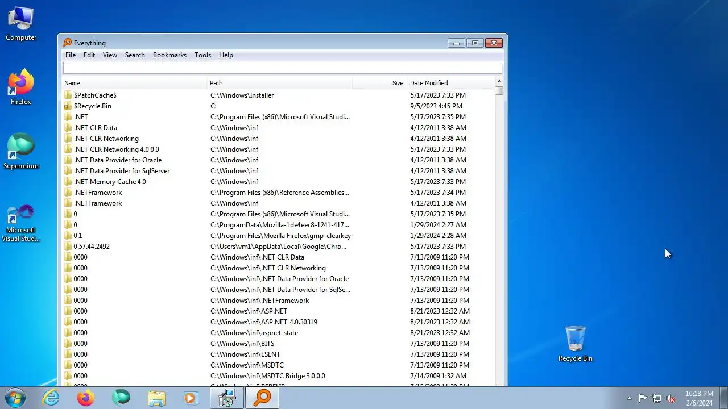Click the Everything title bar magnifier icon

pyautogui.click(x=67, y=43)
